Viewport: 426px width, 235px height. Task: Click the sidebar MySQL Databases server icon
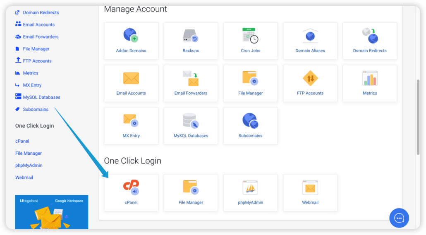point(18,96)
